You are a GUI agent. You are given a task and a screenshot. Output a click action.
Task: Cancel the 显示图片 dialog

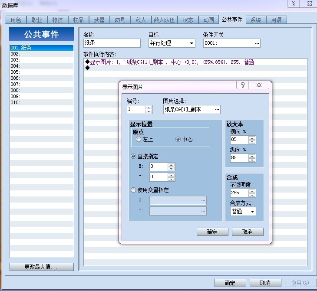pyautogui.click(x=248, y=232)
